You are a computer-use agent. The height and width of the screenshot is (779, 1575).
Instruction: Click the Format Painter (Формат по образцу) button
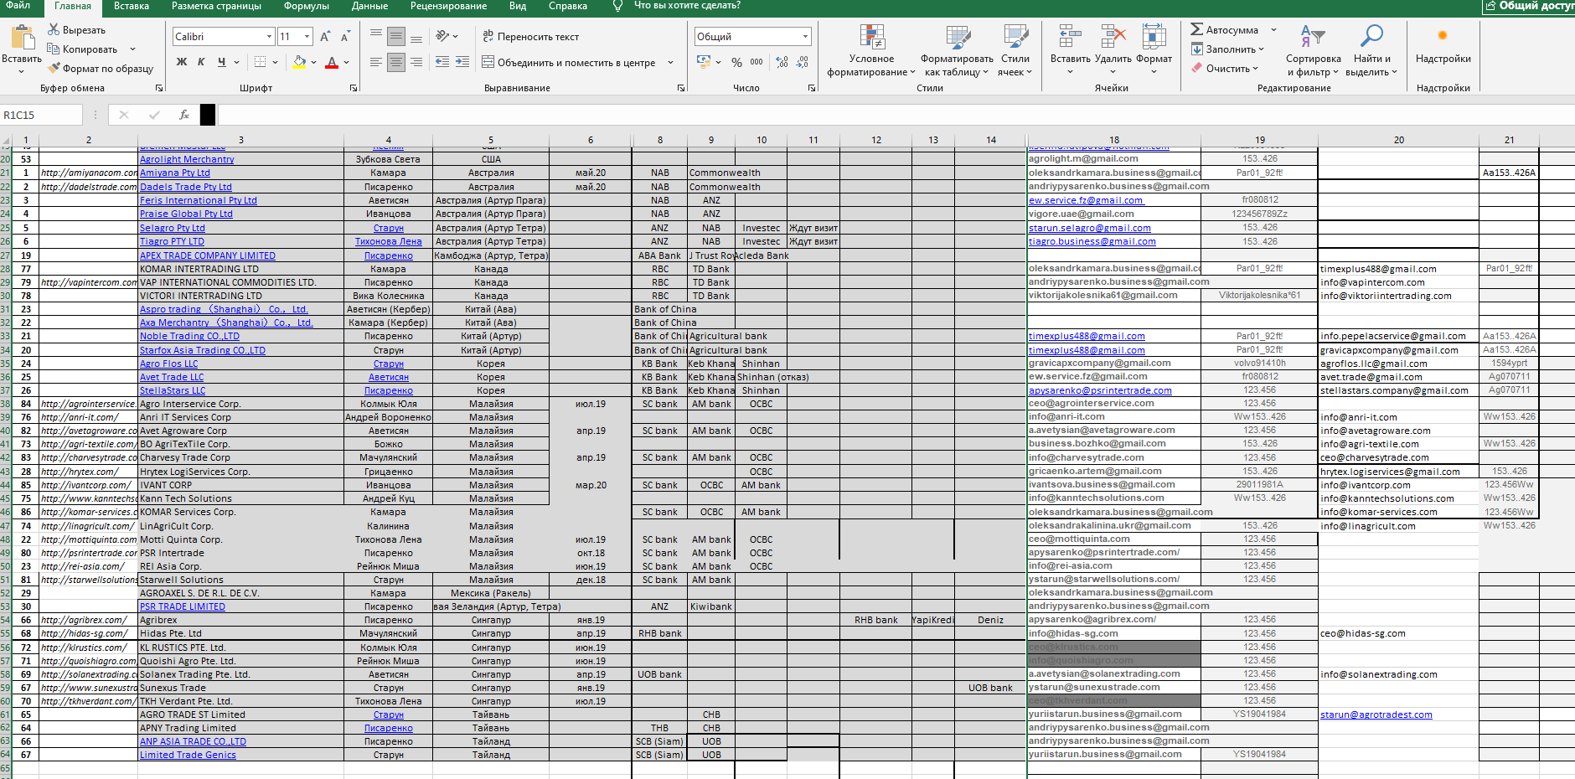(x=101, y=69)
